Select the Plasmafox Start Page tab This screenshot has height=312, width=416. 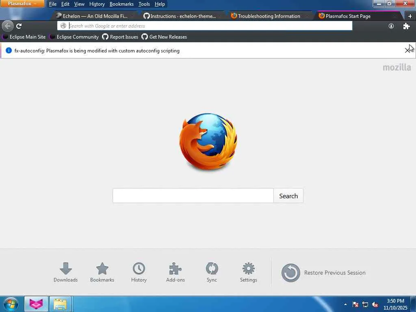point(358,16)
